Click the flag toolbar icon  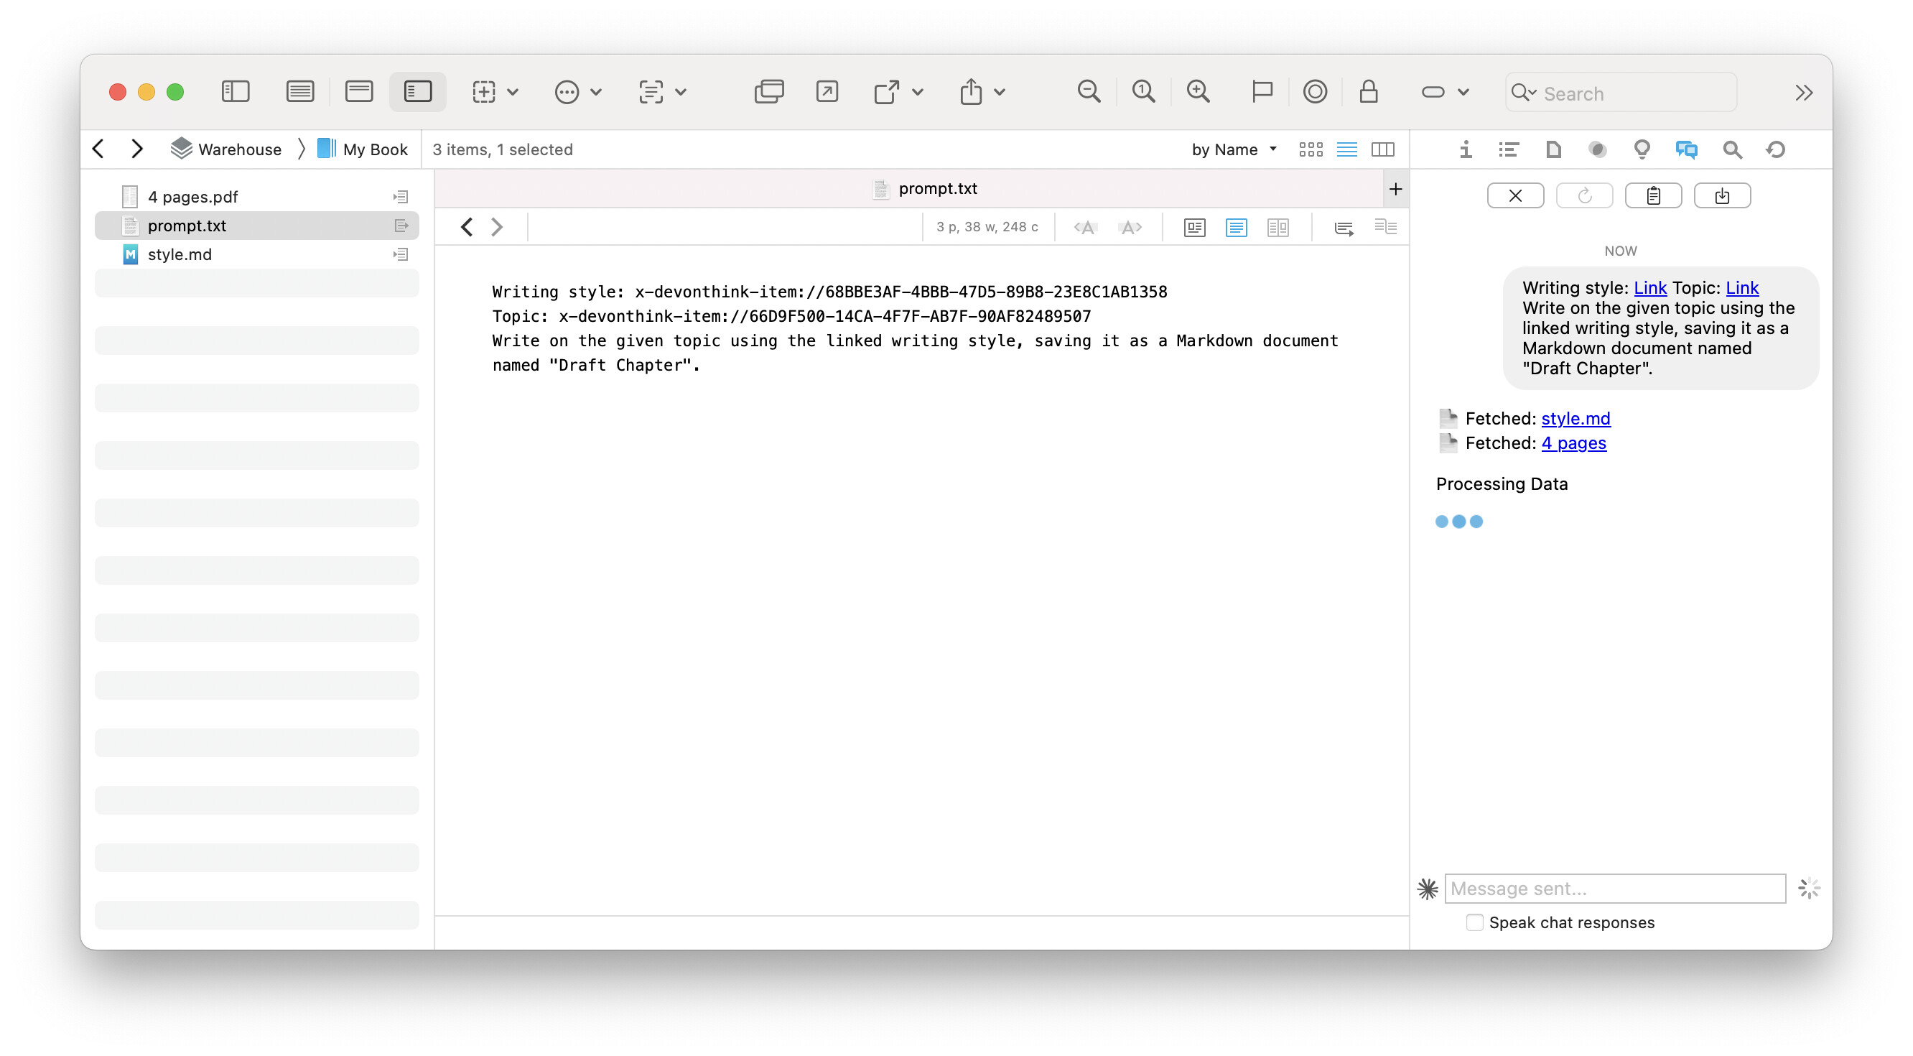point(1262,91)
